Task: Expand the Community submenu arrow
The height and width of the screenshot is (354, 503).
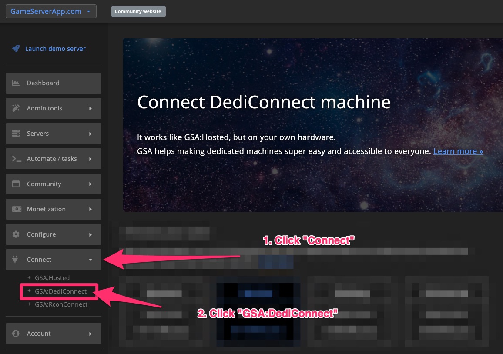Action: (91, 184)
